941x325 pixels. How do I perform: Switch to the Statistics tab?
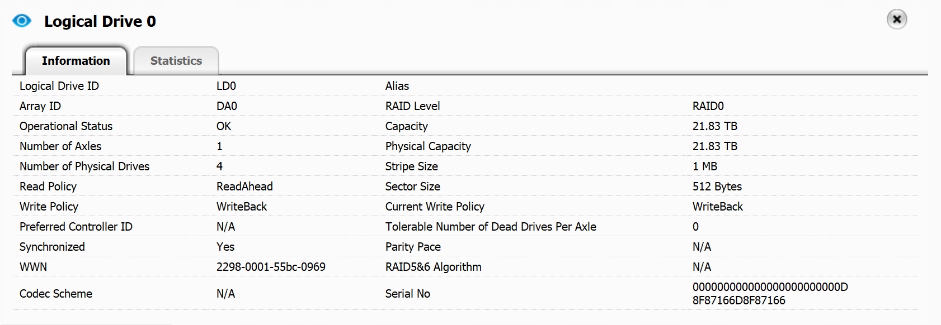tap(176, 61)
